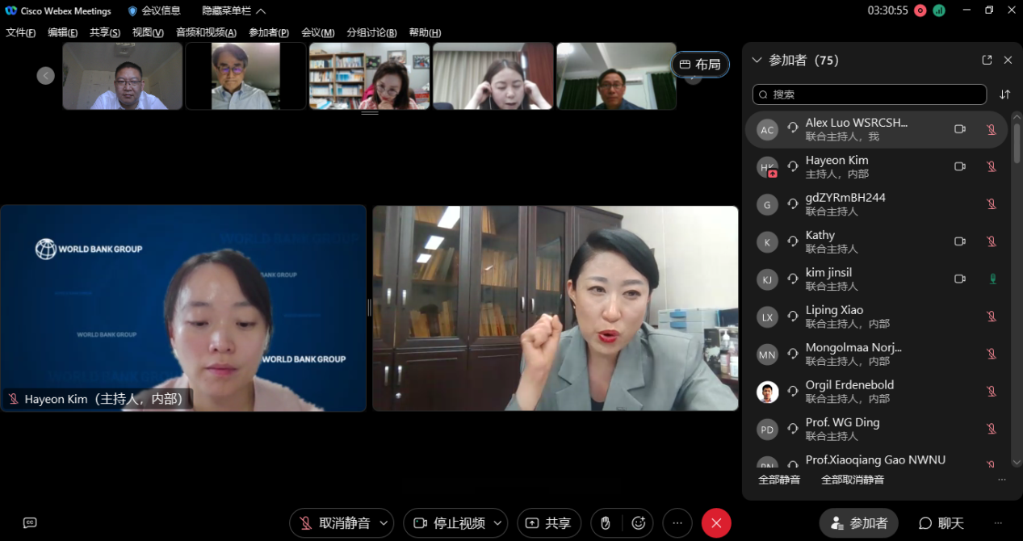Collapse the 参加者 (75) list chevron
The width and height of the screenshot is (1023, 541).
tap(757, 61)
